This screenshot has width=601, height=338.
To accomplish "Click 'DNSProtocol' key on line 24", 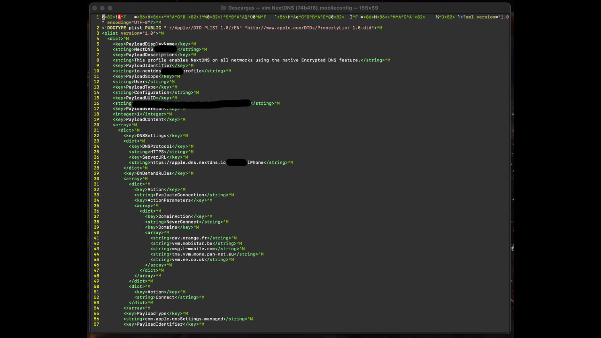I will coord(157,146).
